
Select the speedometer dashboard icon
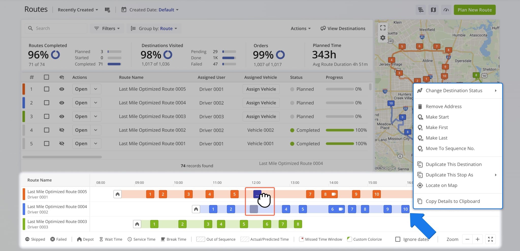coord(446,10)
